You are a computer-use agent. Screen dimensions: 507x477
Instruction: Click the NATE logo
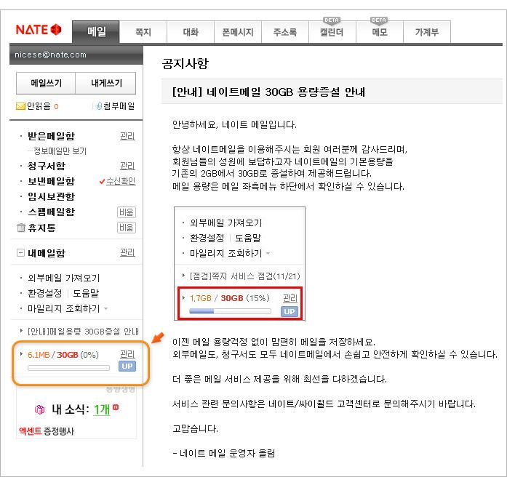tap(39, 29)
